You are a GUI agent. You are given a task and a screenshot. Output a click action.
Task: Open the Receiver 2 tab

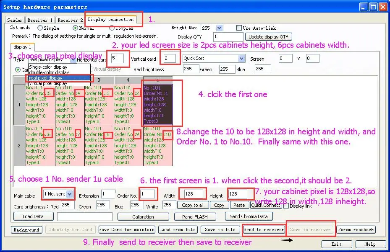click(x=70, y=20)
